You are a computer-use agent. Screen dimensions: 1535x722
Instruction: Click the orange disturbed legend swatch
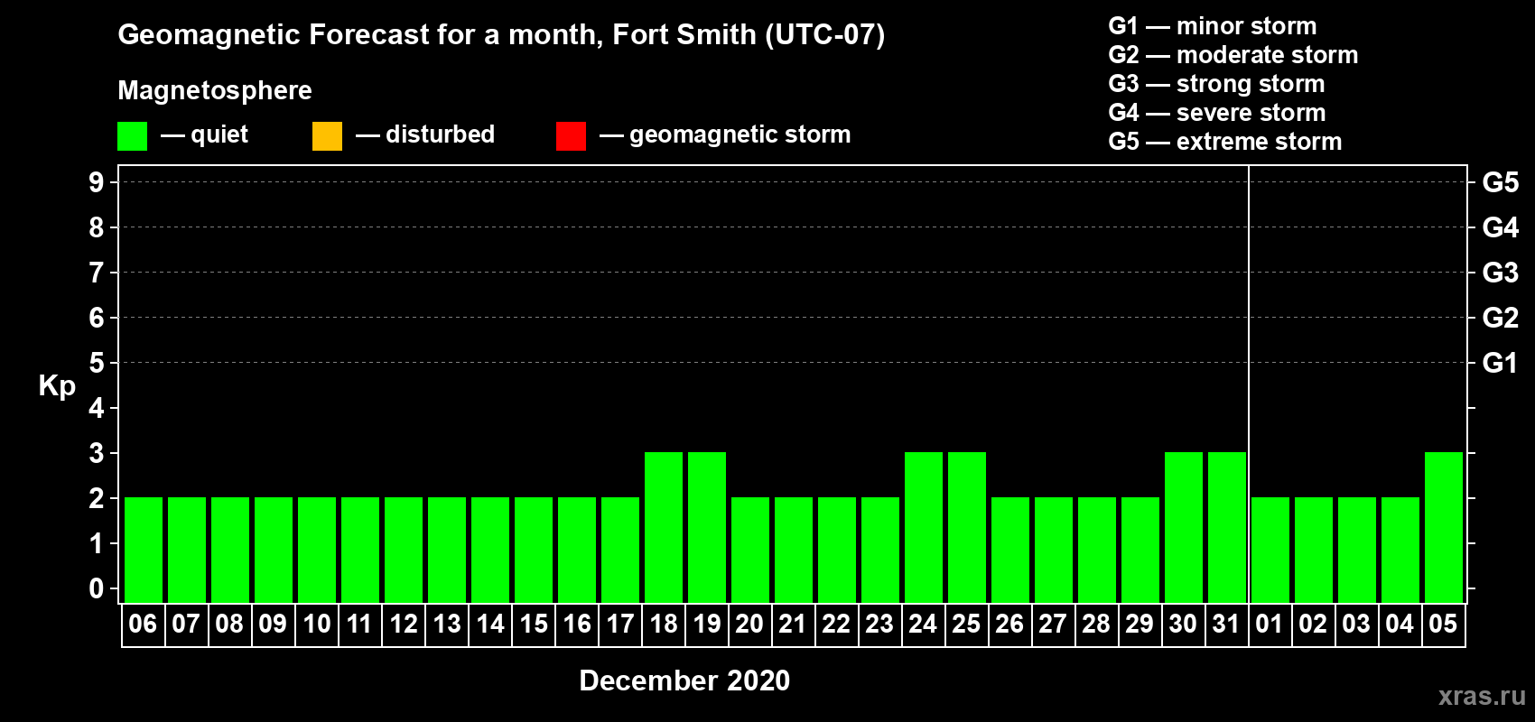coord(327,136)
